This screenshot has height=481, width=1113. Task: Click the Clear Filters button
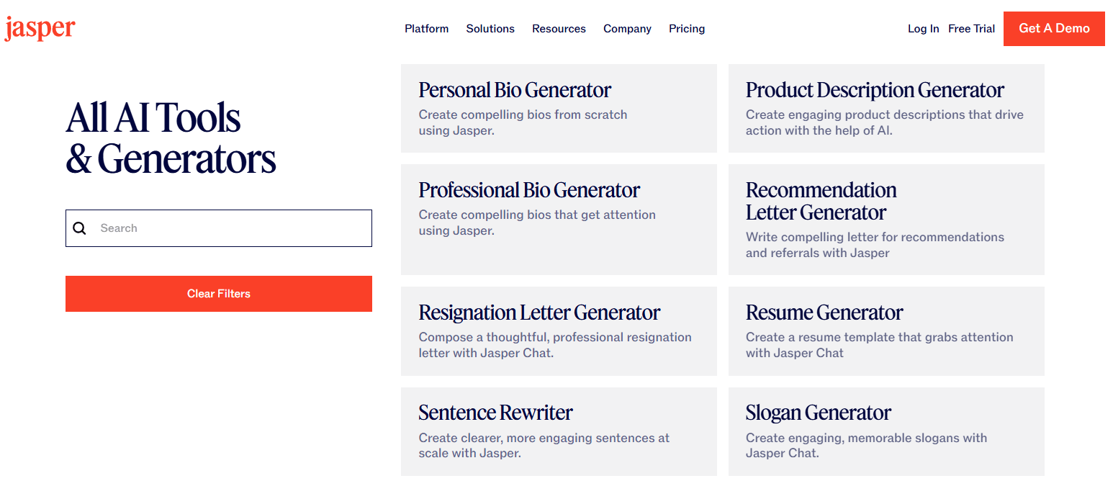pos(219,294)
